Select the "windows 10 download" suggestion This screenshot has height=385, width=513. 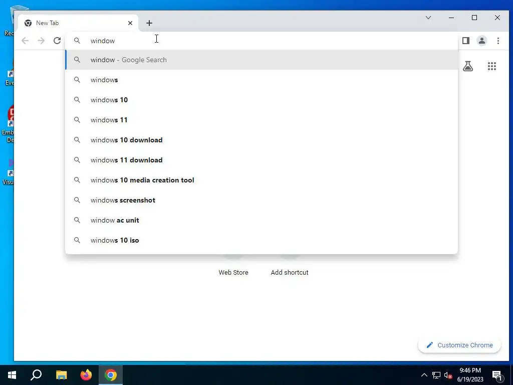point(262,140)
